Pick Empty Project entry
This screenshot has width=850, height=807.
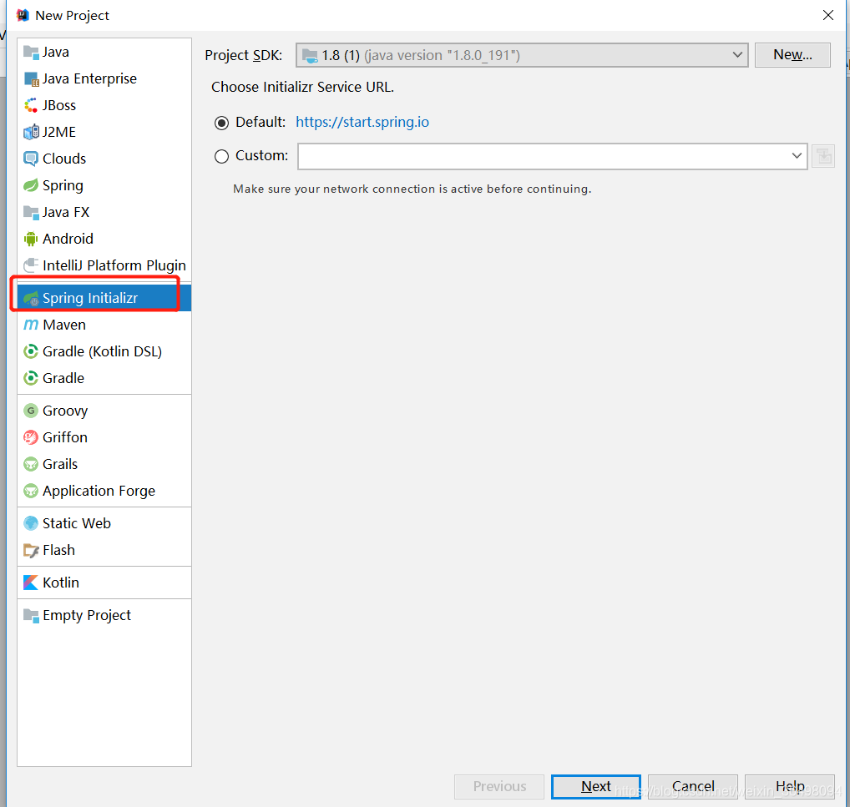click(x=104, y=615)
